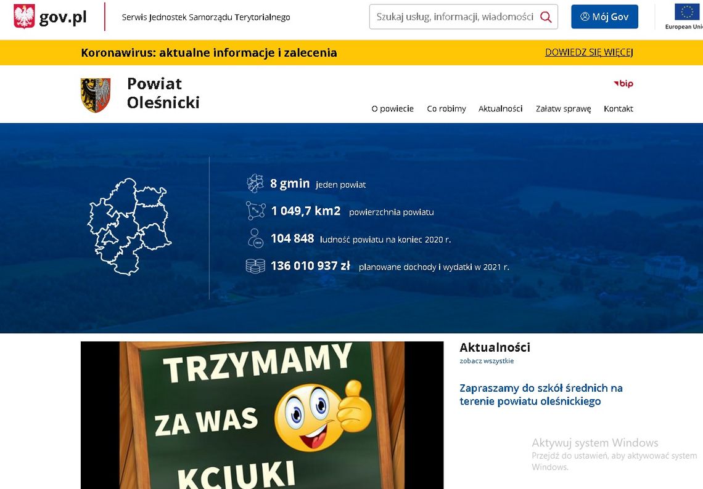
Task: Open the Co robimy menu
Action: (446, 109)
